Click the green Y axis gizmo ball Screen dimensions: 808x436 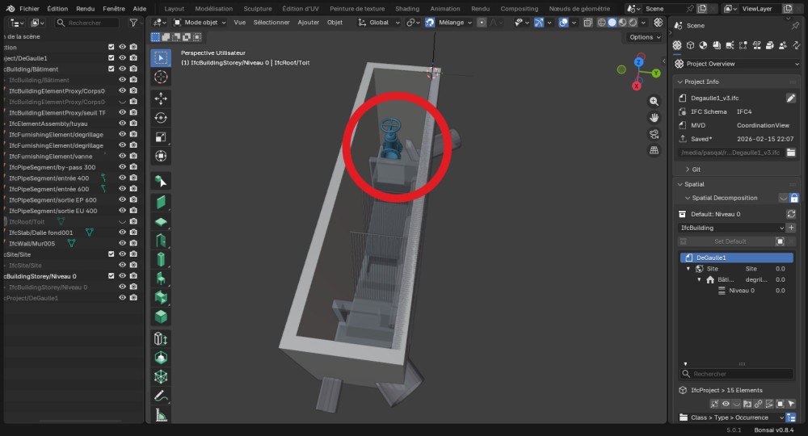[x=621, y=70]
